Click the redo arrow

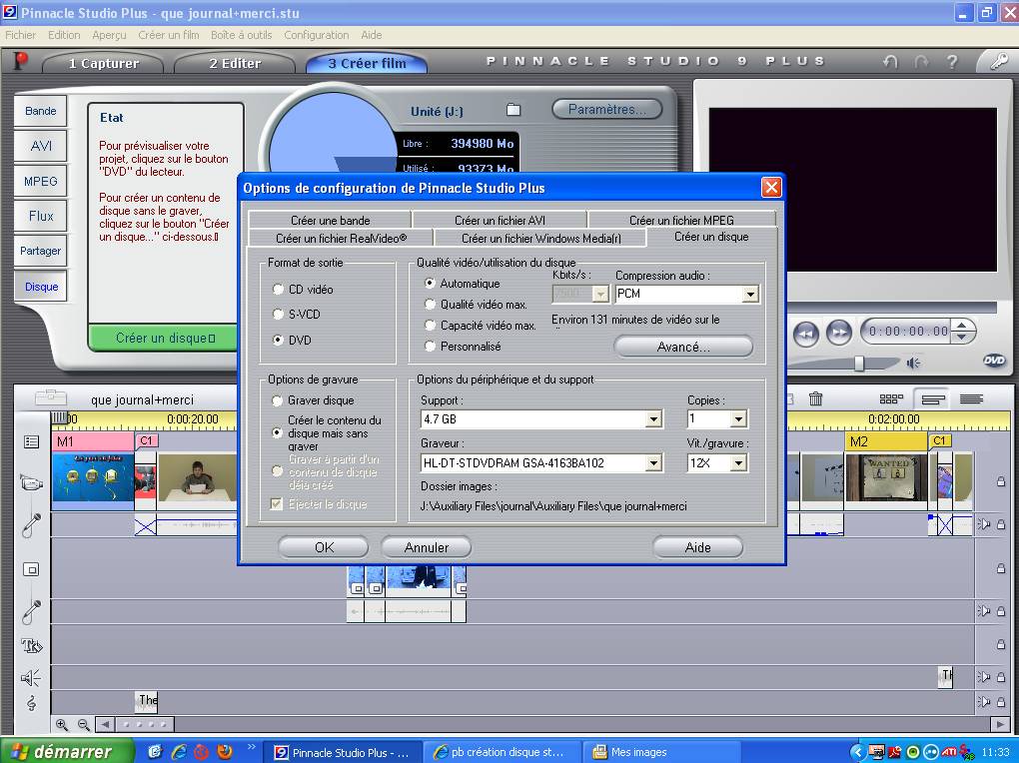(921, 62)
